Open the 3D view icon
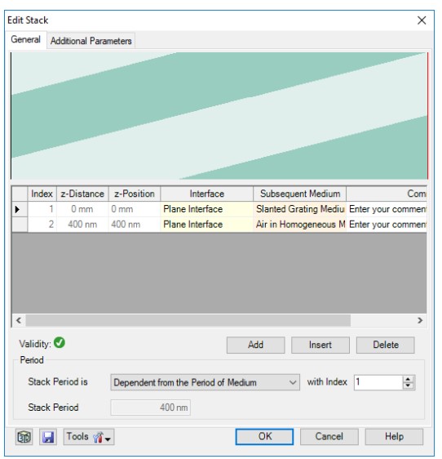 click(24, 437)
